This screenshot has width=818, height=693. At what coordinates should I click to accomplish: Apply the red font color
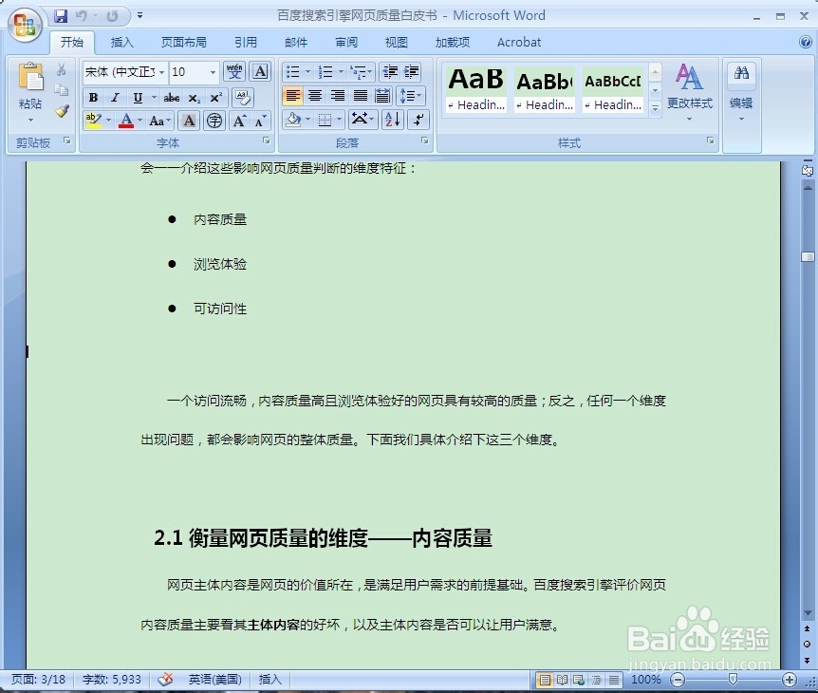click(126, 121)
